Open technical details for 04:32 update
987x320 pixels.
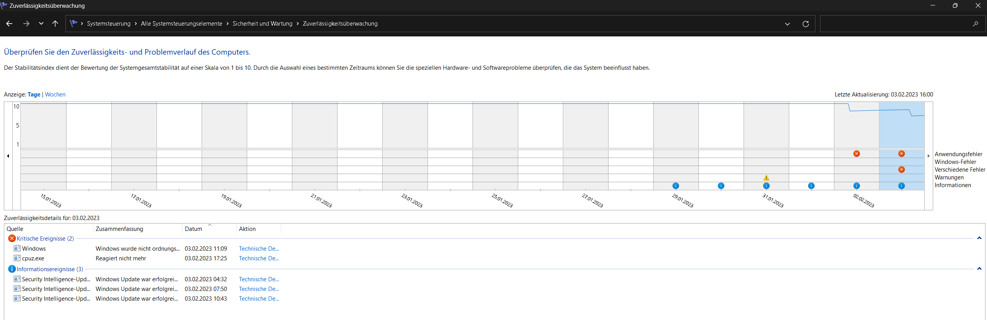pyautogui.click(x=259, y=279)
